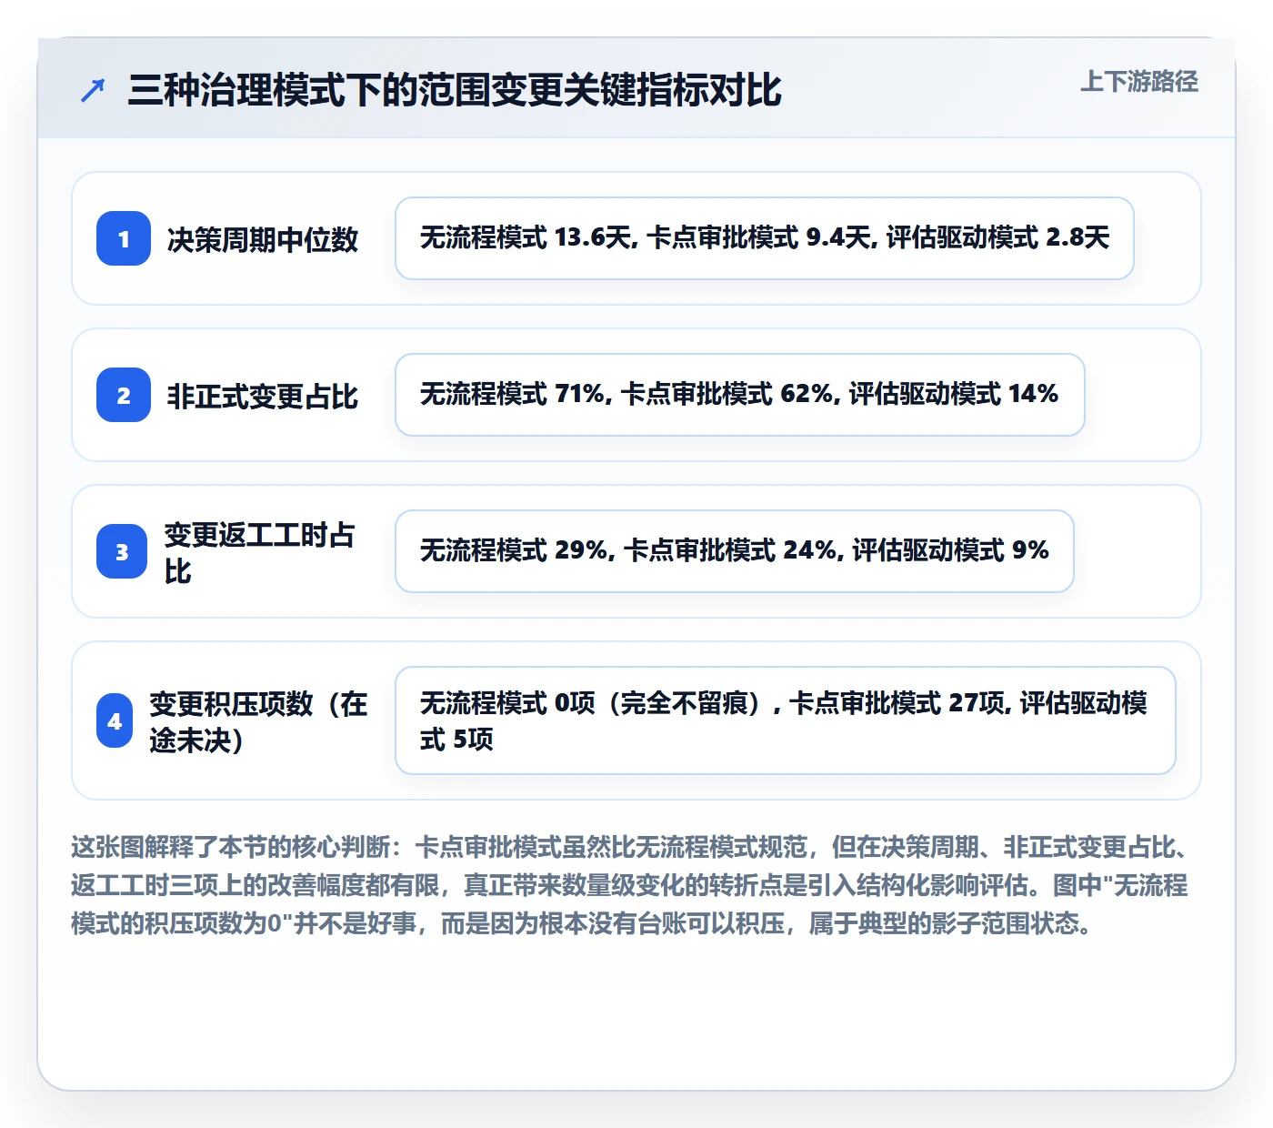Click the title 三种治理模式下的范围变更关键指标对比
1273x1128 pixels.
(x=455, y=91)
